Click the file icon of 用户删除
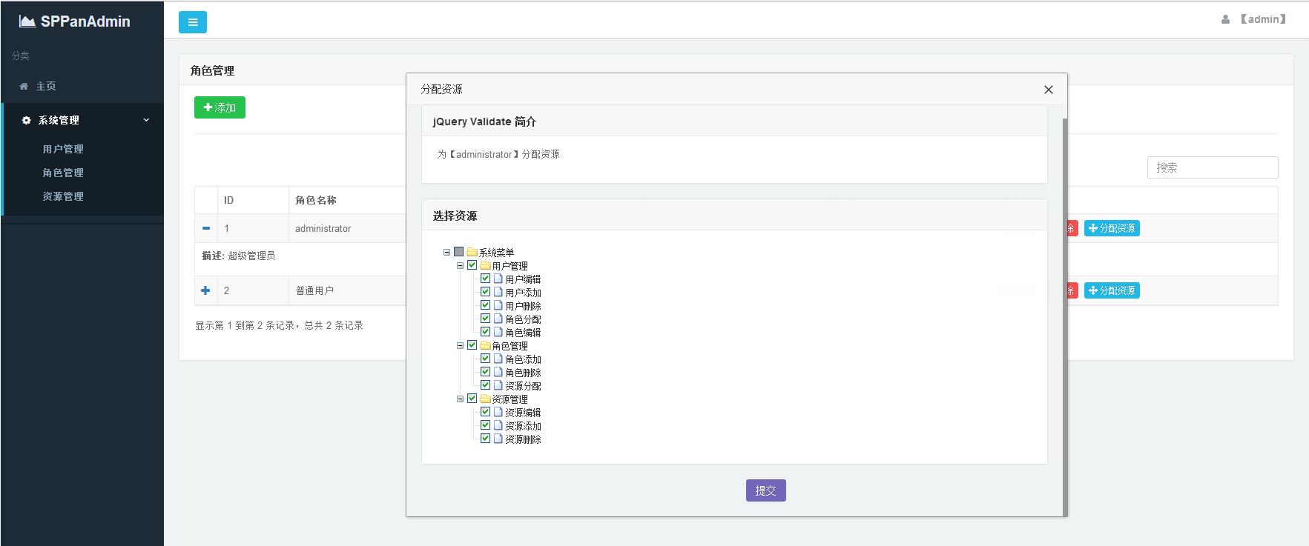1309x546 pixels. tap(498, 305)
